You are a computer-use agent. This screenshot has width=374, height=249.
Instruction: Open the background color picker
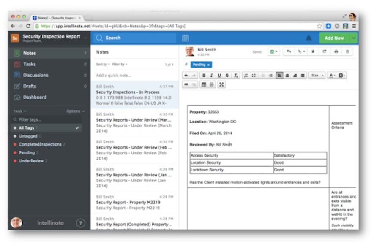tap(341, 76)
